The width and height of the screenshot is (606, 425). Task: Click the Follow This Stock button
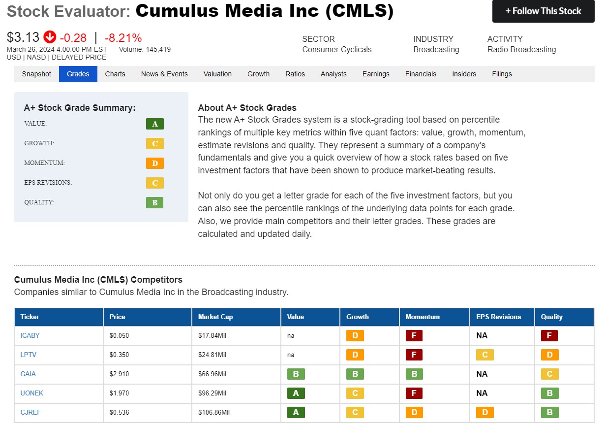[x=543, y=11]
